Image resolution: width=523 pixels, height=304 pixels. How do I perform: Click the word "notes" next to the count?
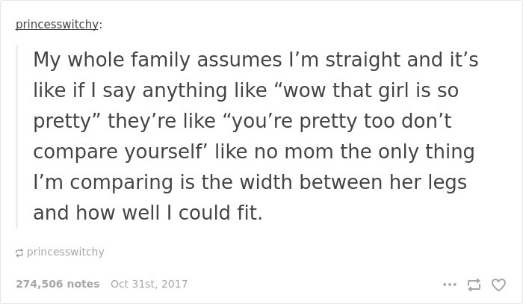tap(83, 284)
